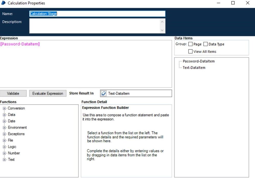Expand the Date functions category
Image resolution: width=255 pixels, height=179 pixels.
point(4,121)
